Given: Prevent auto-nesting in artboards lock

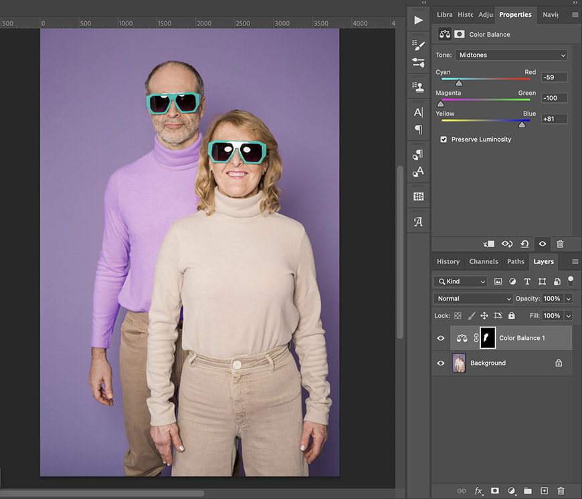Looking at the screenshot, I should tap(498, 315).
